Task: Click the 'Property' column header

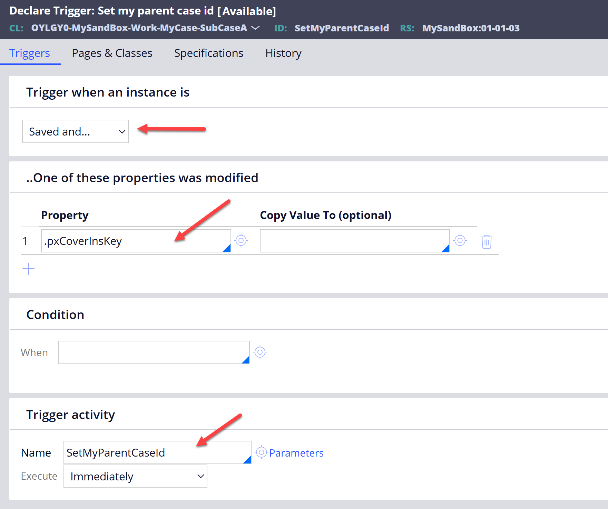Action: coord(65,215)
